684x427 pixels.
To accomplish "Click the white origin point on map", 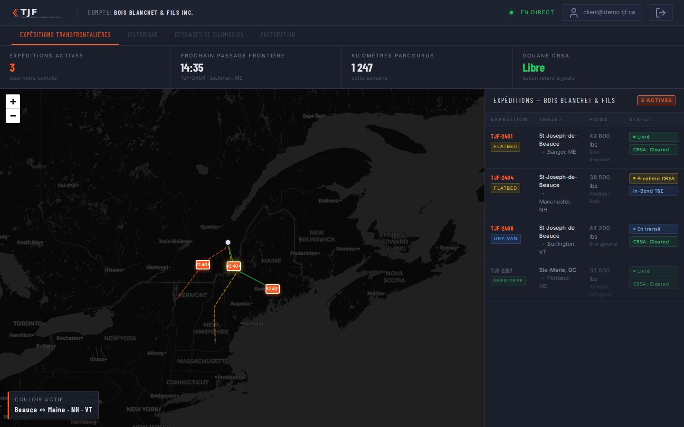I will 228,242.
